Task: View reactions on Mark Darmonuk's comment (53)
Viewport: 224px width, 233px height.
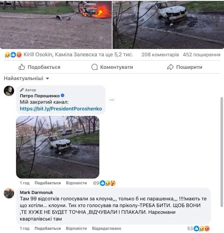Action: (198, 229)
